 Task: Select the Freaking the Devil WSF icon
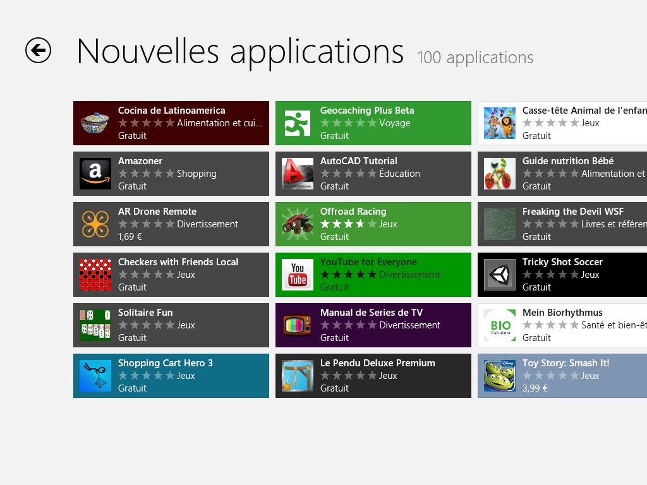coord(500,224)
